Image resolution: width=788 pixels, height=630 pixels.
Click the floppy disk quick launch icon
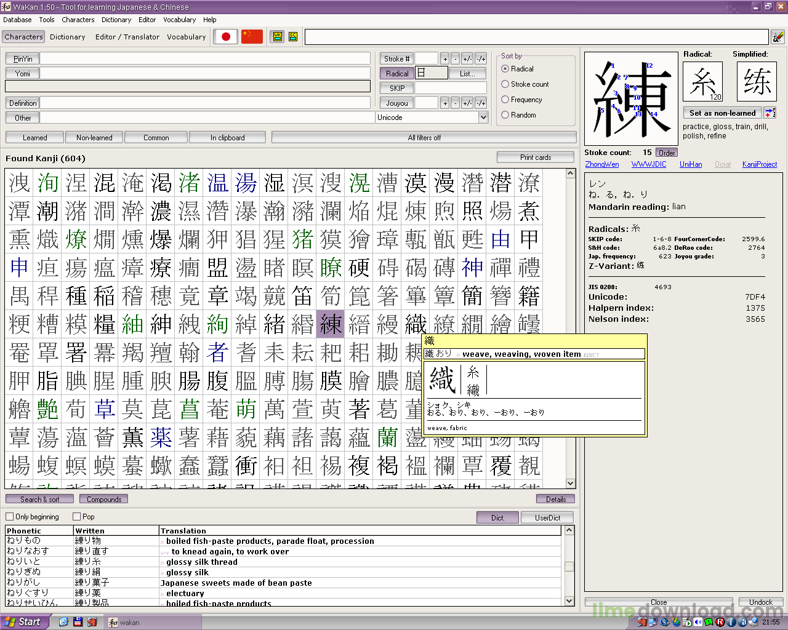tap(78, 622)
